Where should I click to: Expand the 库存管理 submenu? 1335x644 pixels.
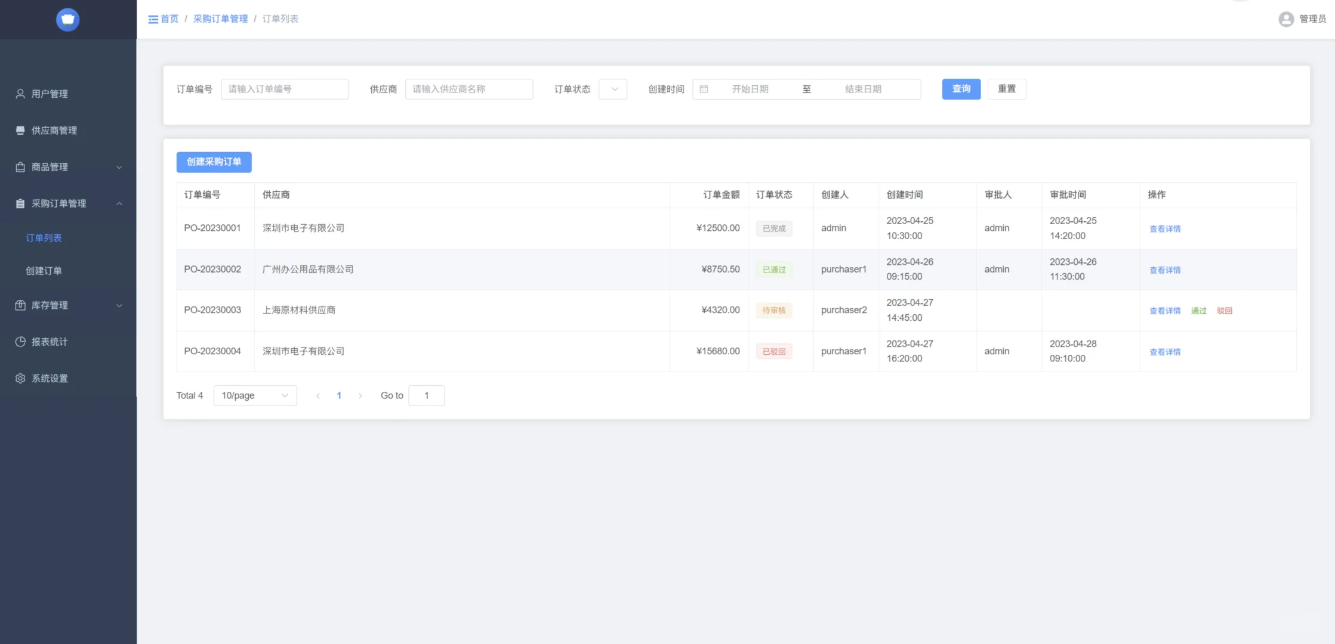tap(119, 305)
